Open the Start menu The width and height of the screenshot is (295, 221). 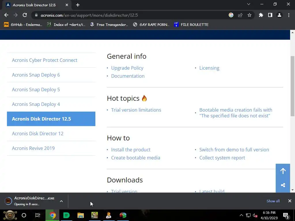(x=10, y=215)
